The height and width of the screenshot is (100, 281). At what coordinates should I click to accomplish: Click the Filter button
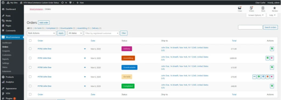(x=124, y=33)
